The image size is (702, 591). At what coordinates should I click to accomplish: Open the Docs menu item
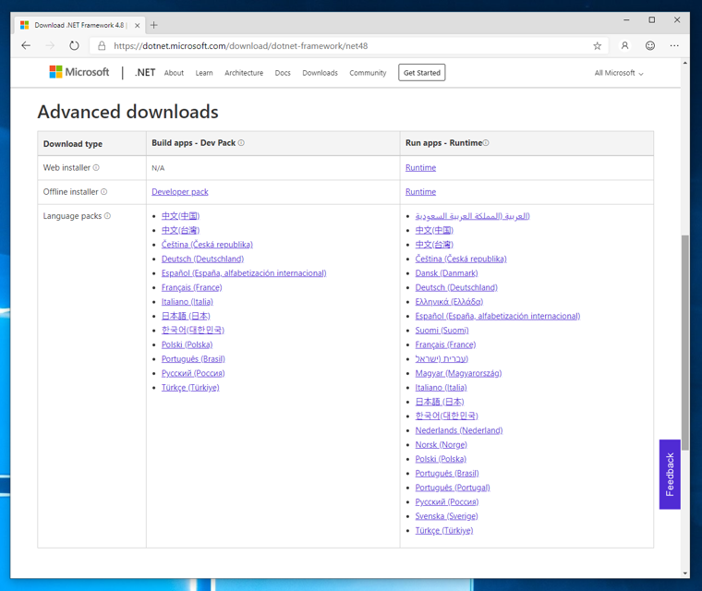click(x=283, y=73)
